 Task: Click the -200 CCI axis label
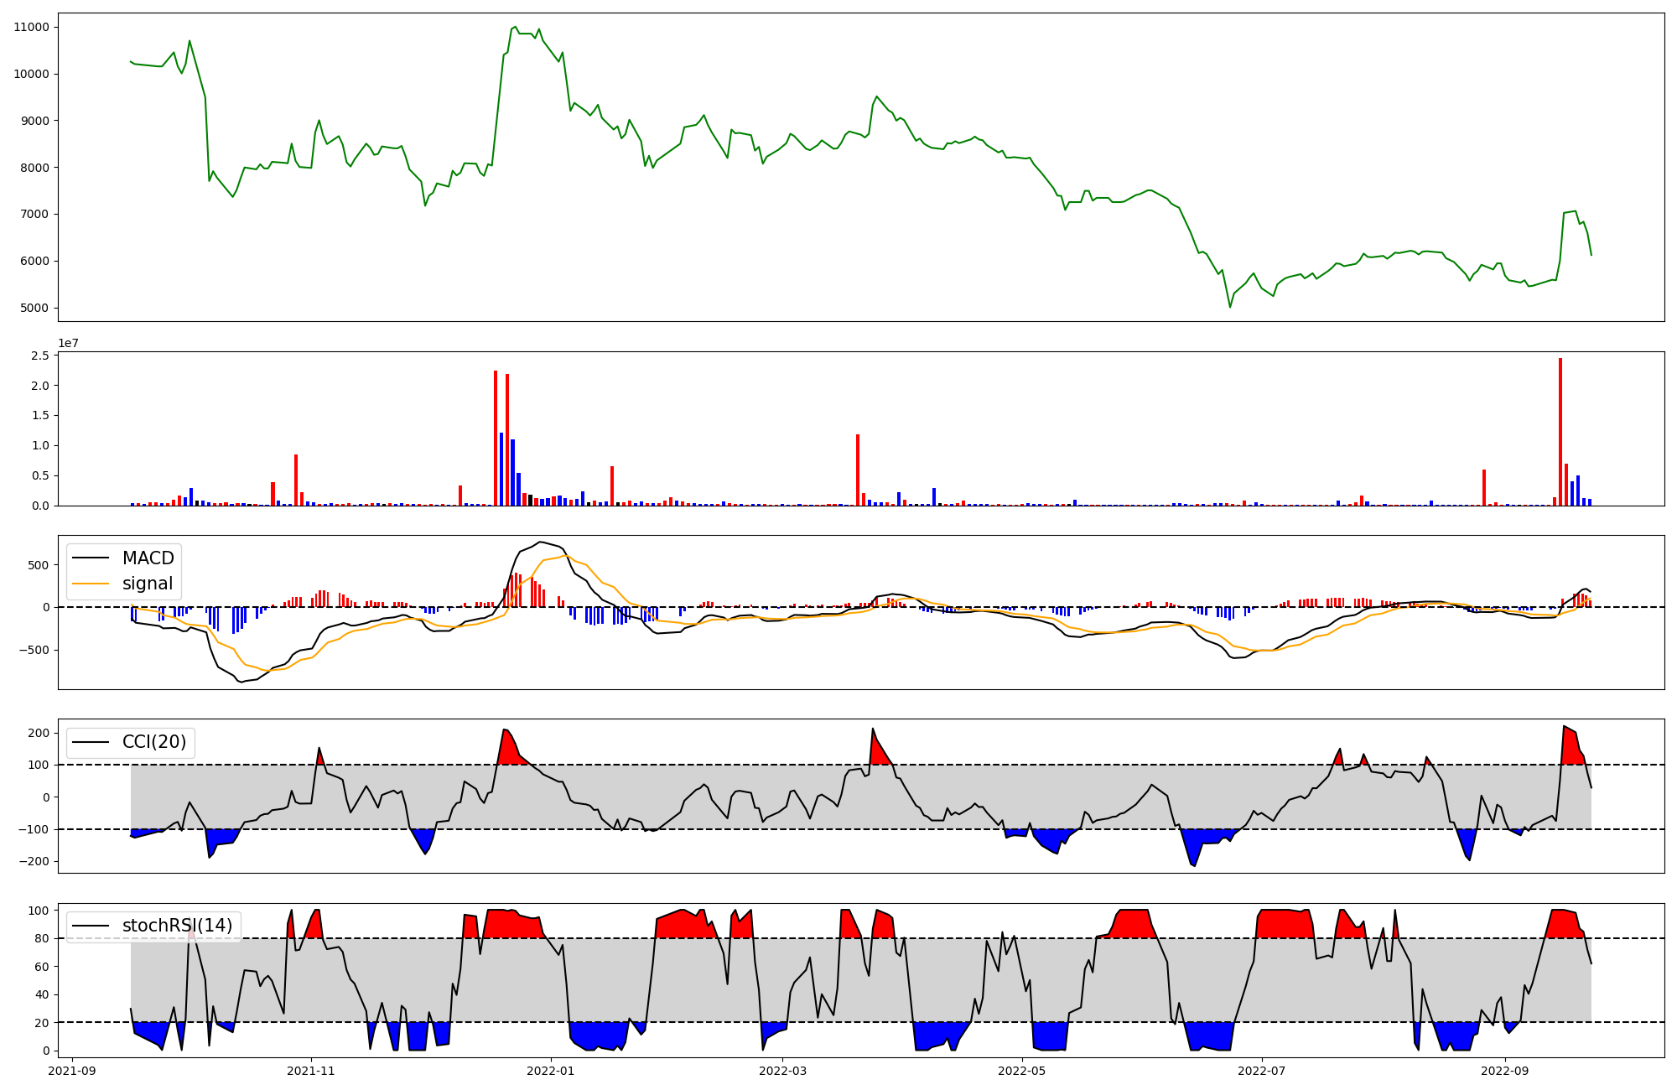click(34, 861)
